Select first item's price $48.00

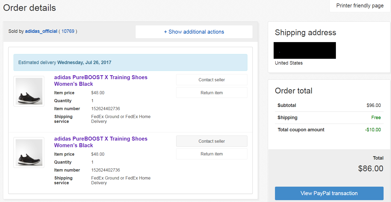pos(98,93)
